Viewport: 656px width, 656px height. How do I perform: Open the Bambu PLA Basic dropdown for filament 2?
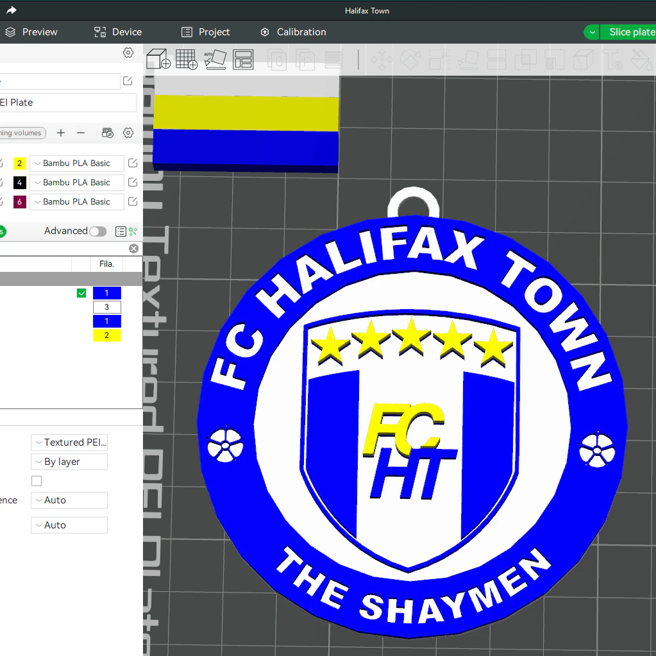point(77,163)
